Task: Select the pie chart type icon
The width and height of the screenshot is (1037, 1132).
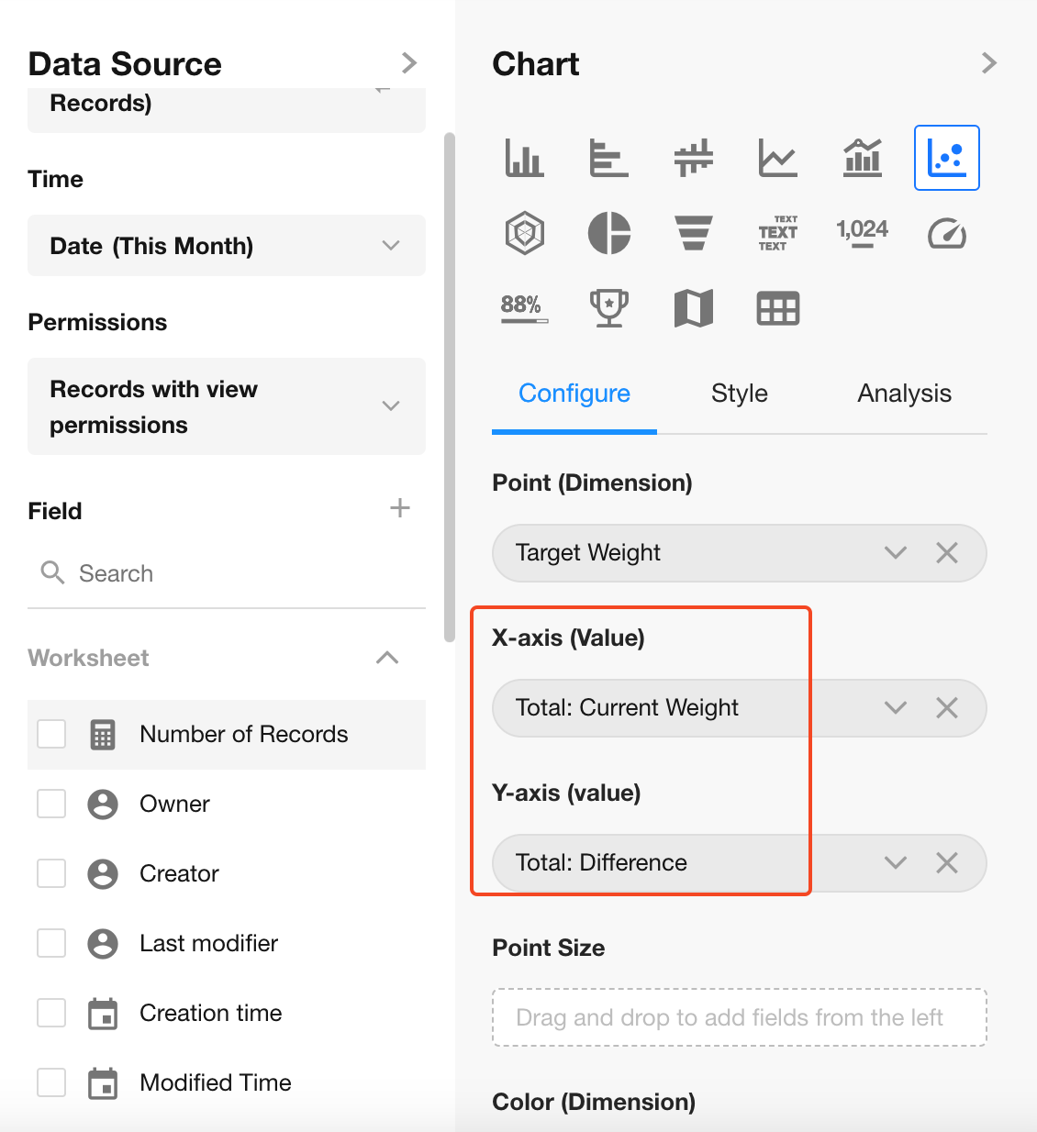Action: tap(609, 233)
